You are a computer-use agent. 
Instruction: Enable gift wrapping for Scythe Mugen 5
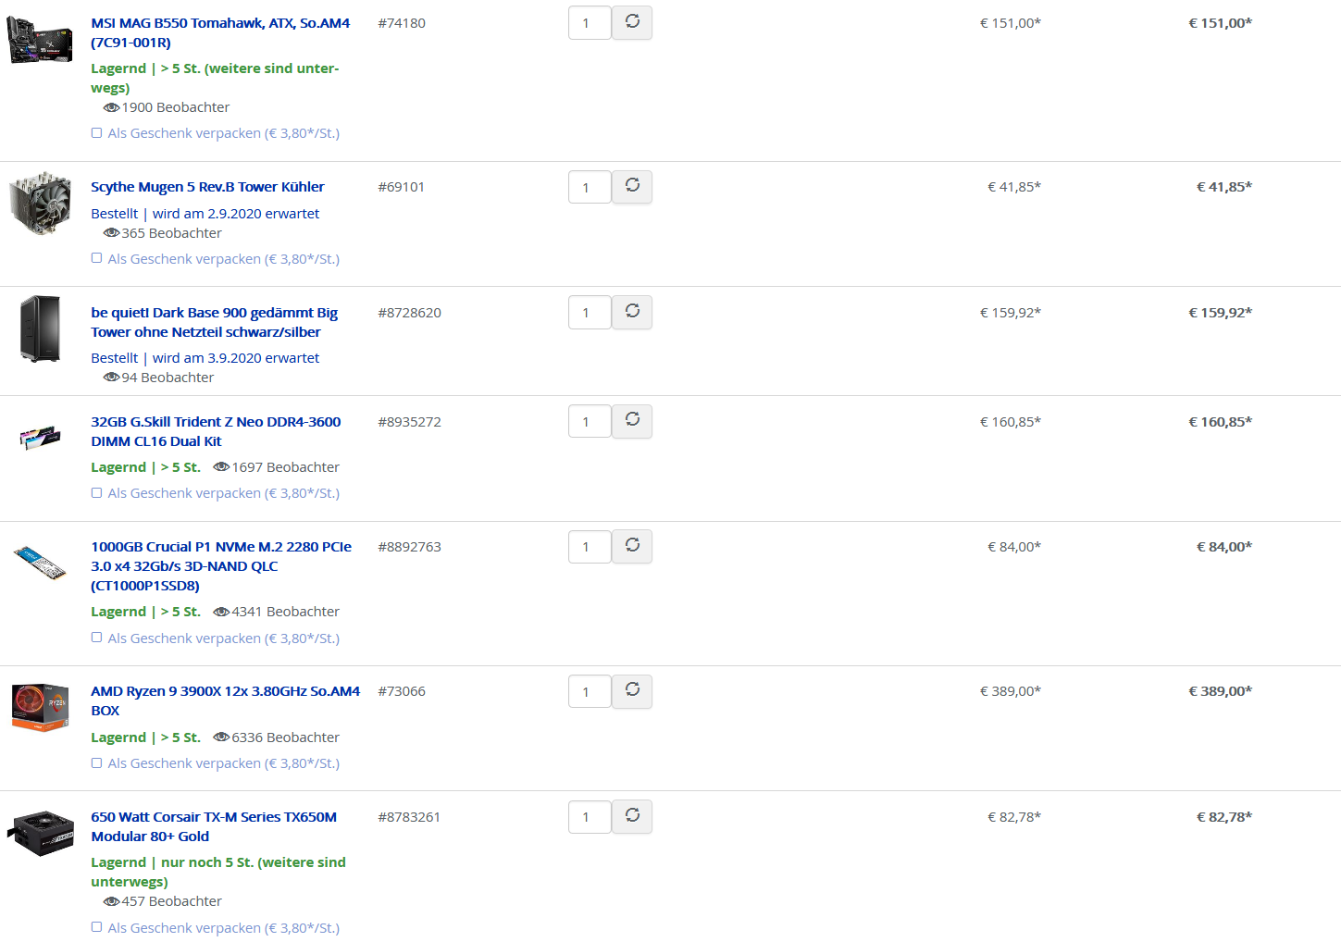[96, 259]
